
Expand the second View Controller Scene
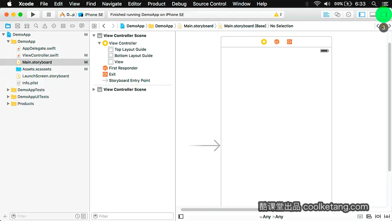(x=94, y=89)
